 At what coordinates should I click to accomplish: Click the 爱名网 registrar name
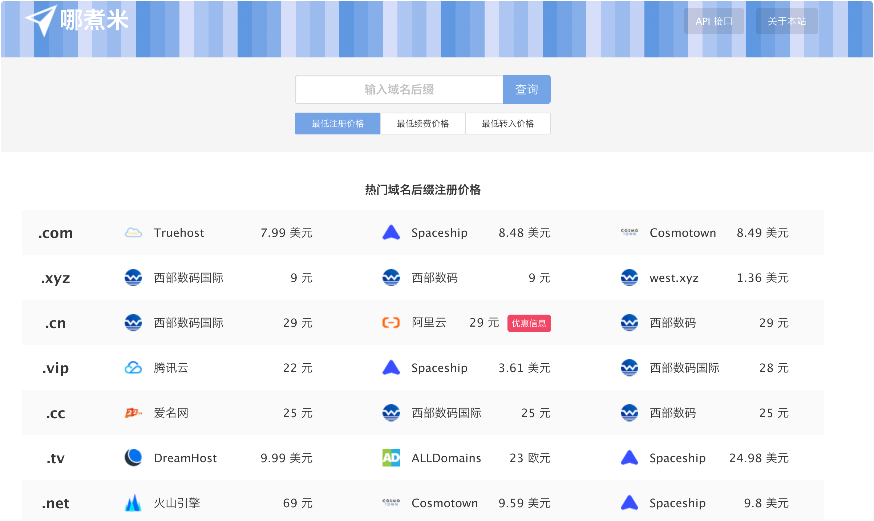171,413
